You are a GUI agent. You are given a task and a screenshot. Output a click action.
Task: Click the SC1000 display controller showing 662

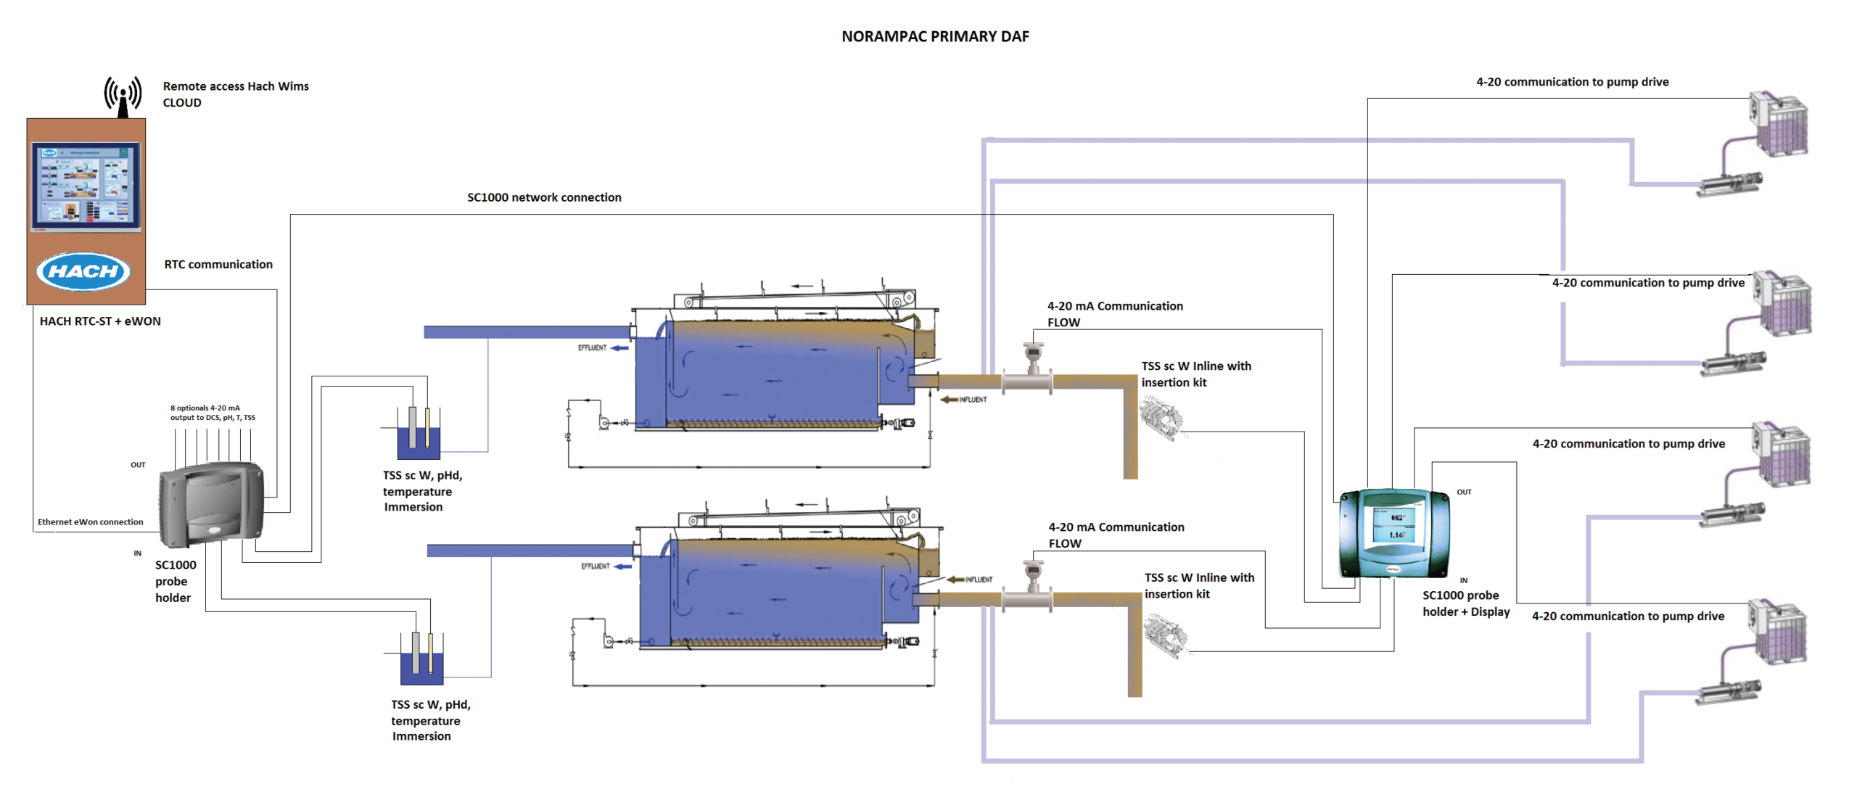(1393, 532)
